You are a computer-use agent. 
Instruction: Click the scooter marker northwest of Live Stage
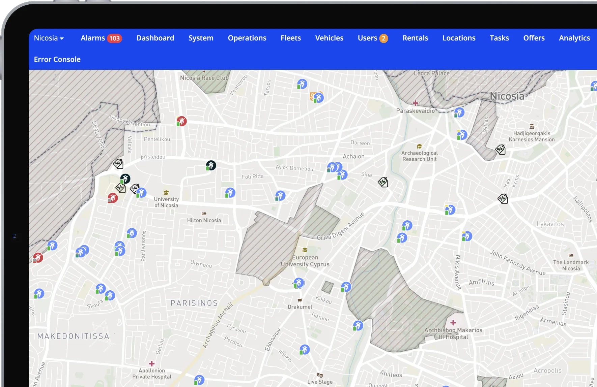(304, 350)
